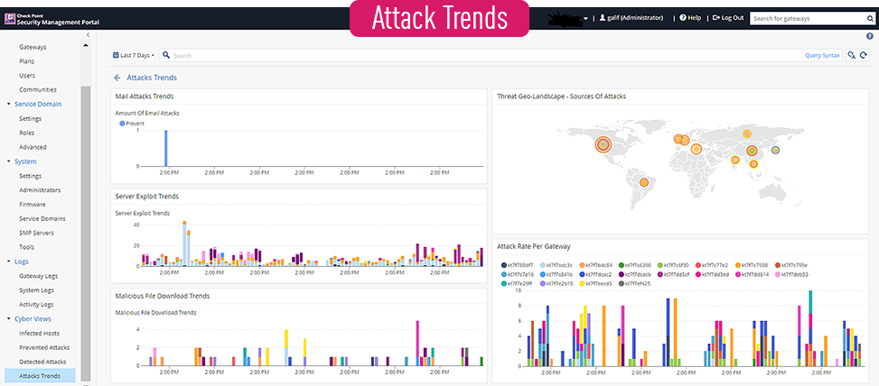Click the blue Prevent bar in Mail Attacks

(x=165, y=148)
